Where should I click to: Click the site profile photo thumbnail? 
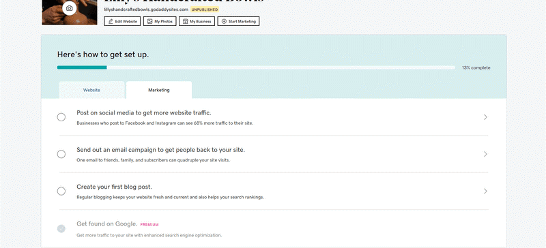click(x=70, y=12)
